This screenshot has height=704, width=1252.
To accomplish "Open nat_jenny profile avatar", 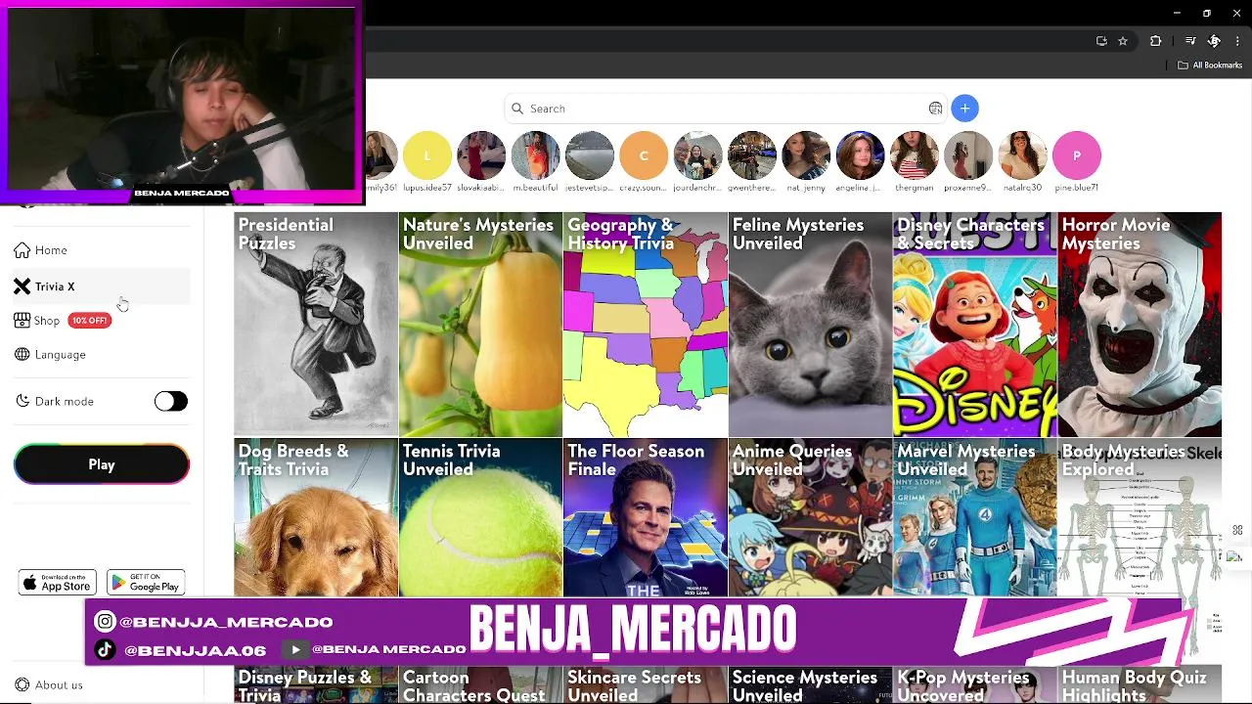I will pyautogui.click(x=806, y=155).
